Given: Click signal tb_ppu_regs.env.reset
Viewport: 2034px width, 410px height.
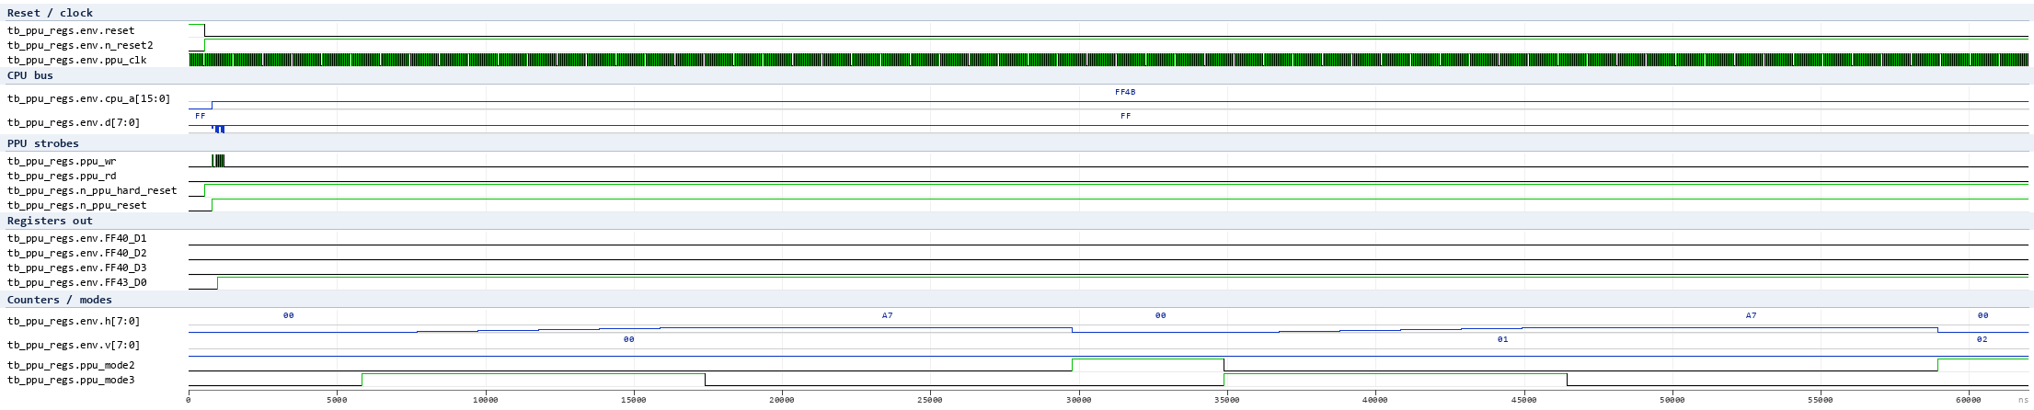Looking at the screenshot, I should click(71, 30).
